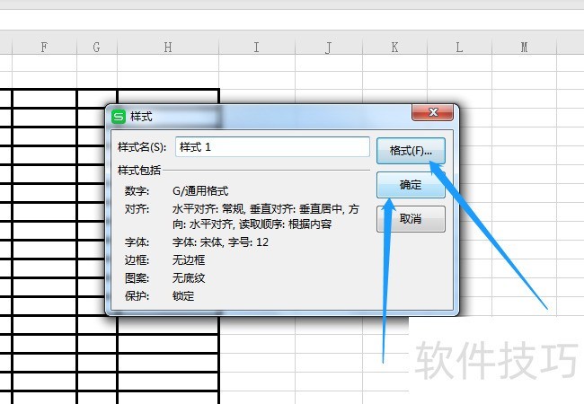Click the 样式 dialog title bar
This screenshot has width=584, height=404.
click(261, 116)
